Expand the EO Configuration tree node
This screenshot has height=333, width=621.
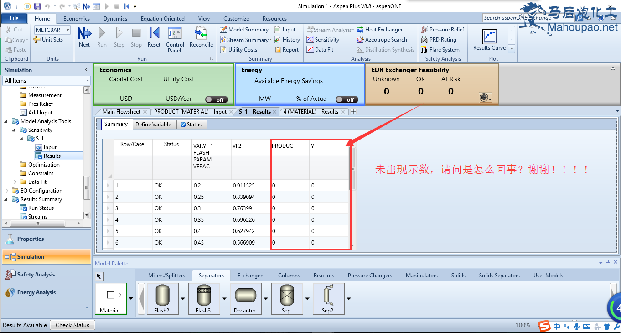click(6, 191)
